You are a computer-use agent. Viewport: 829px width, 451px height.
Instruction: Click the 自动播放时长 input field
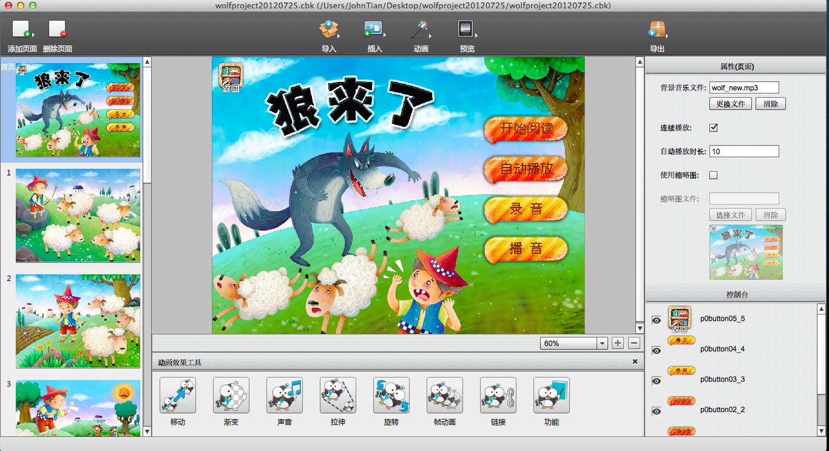(744, 151)
